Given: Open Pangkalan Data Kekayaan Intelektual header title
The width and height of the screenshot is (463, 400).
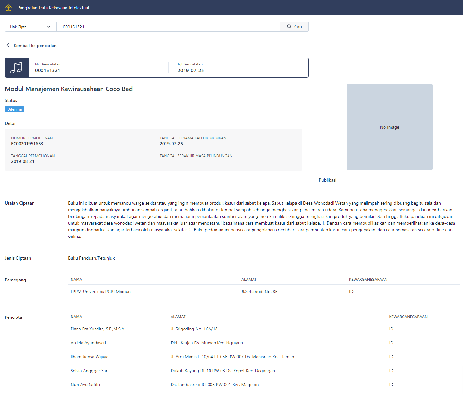Looking at the screenshot, I should pyautogui.click(x=53, y=8).
